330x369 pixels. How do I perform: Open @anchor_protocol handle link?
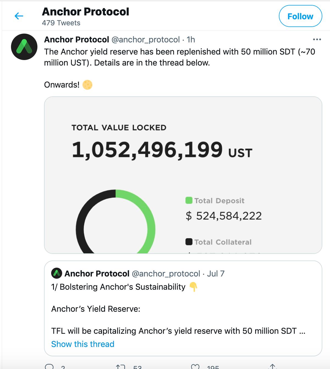(146, 40)
